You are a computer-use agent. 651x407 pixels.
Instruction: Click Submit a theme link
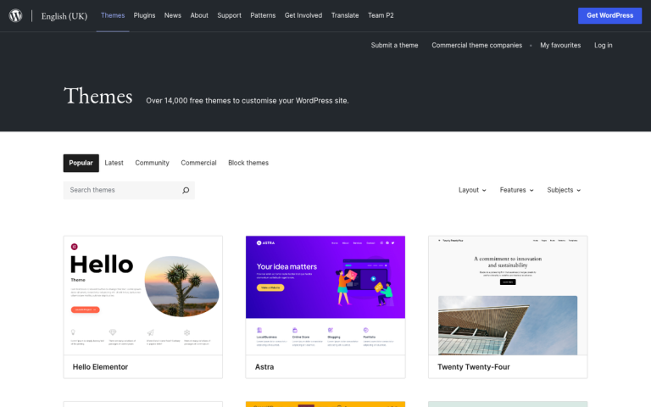(394, 45)
